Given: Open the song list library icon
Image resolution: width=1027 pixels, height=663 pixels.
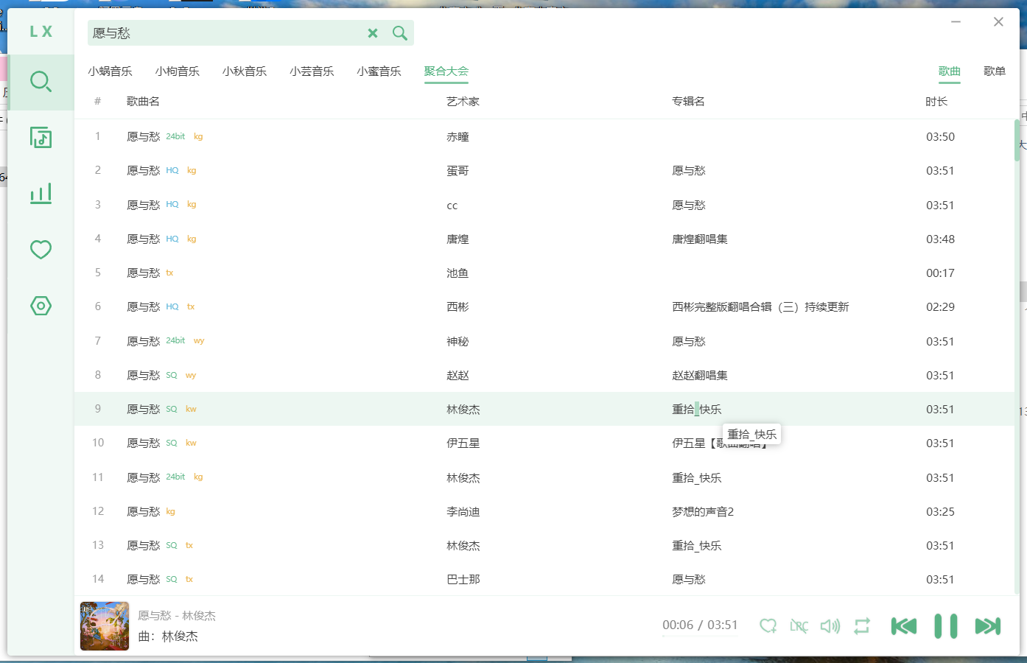Looking at the screenshot, I should pyautogui.click(x=41, y=138).
